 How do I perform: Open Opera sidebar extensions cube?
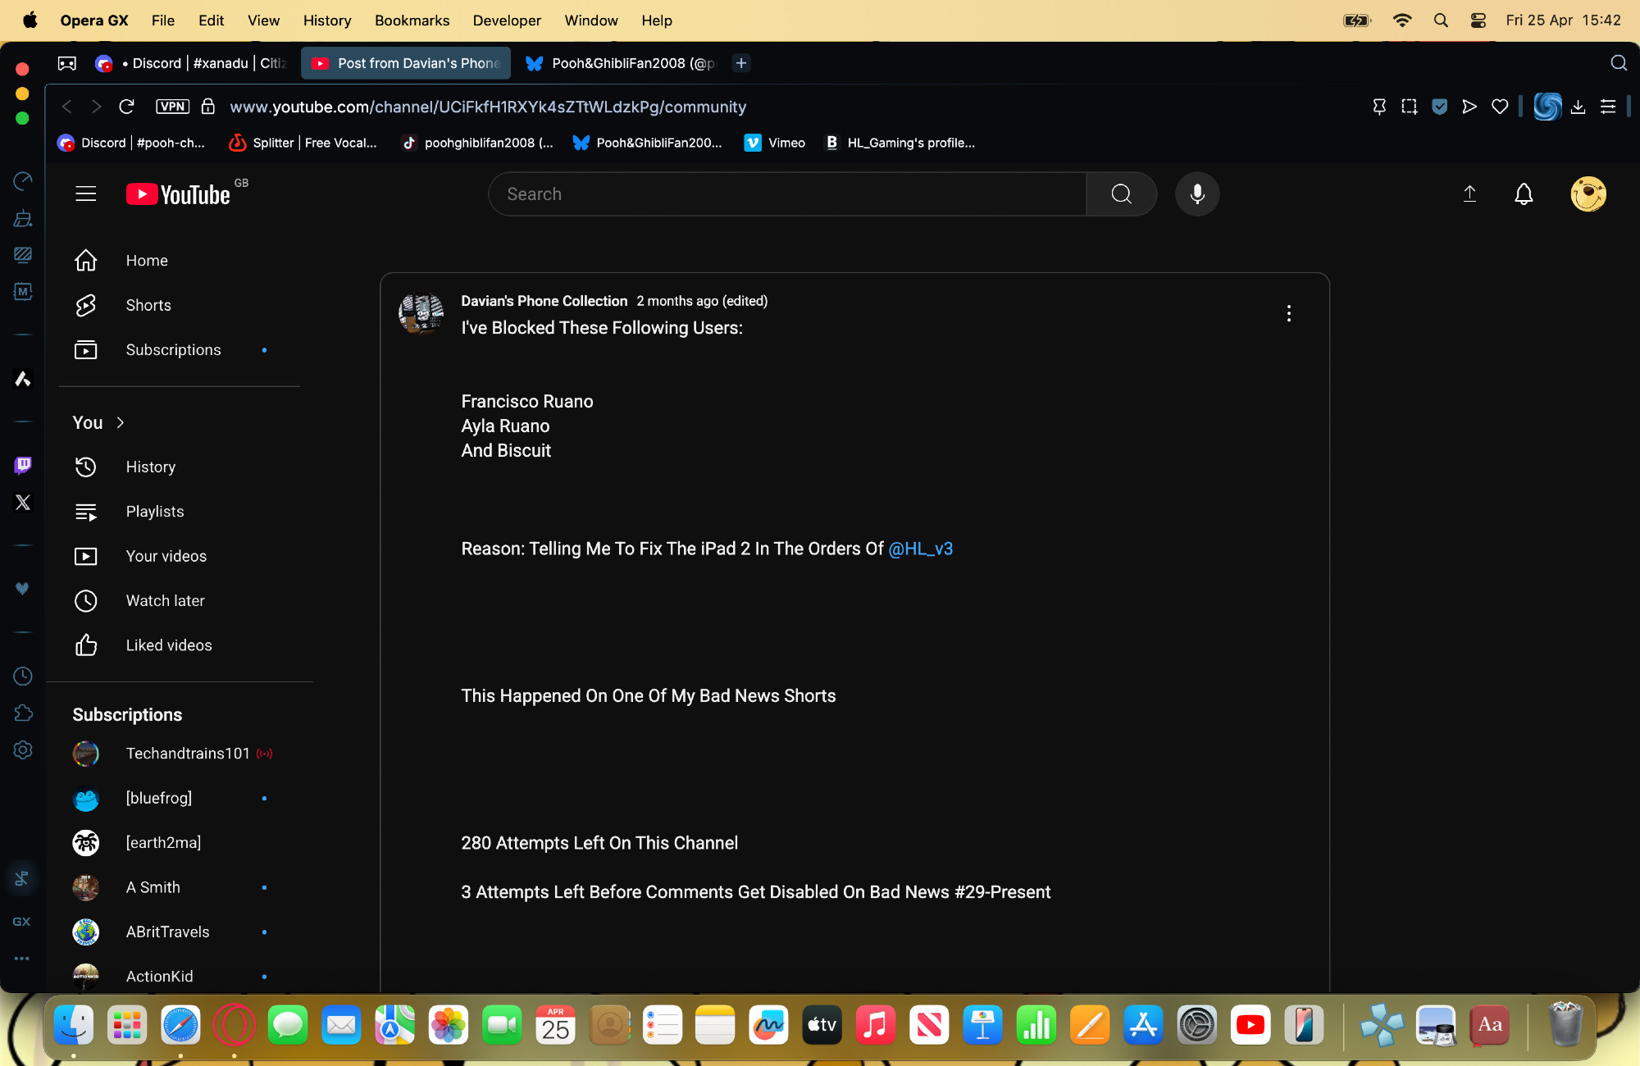point(23,713)
